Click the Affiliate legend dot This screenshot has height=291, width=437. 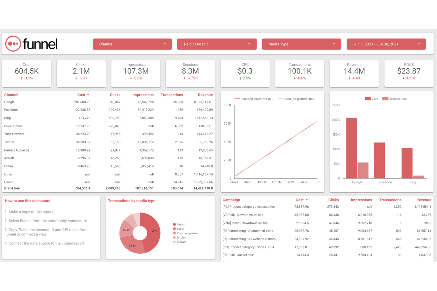click(x=175, y=242)
